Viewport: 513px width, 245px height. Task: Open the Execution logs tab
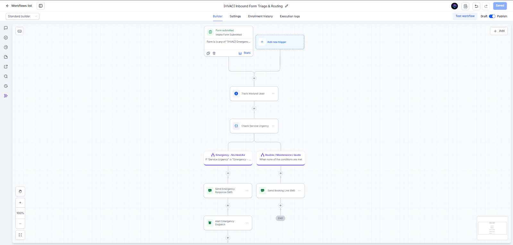tap(290, 16)
